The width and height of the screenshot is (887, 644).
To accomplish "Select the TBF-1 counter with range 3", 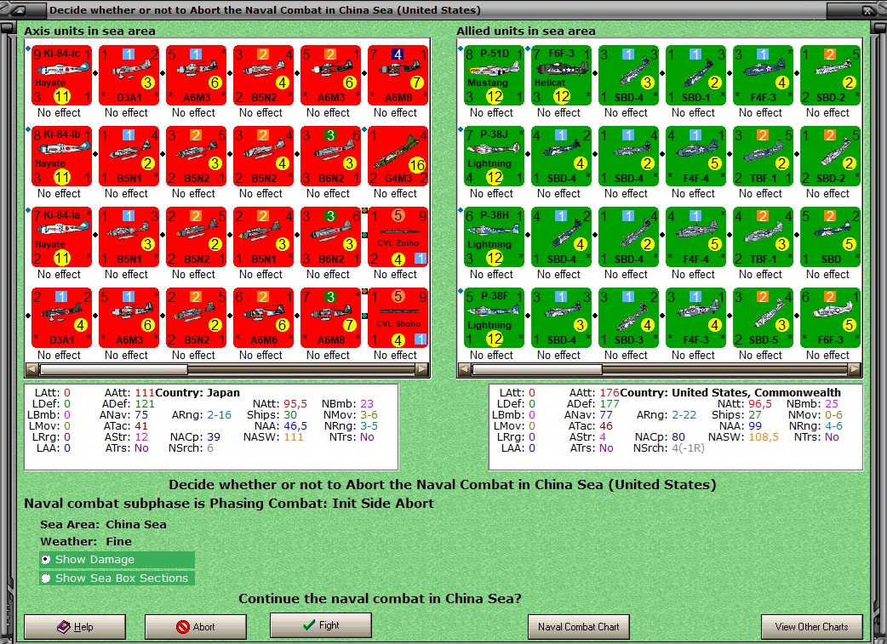I will tap(763, 237).
